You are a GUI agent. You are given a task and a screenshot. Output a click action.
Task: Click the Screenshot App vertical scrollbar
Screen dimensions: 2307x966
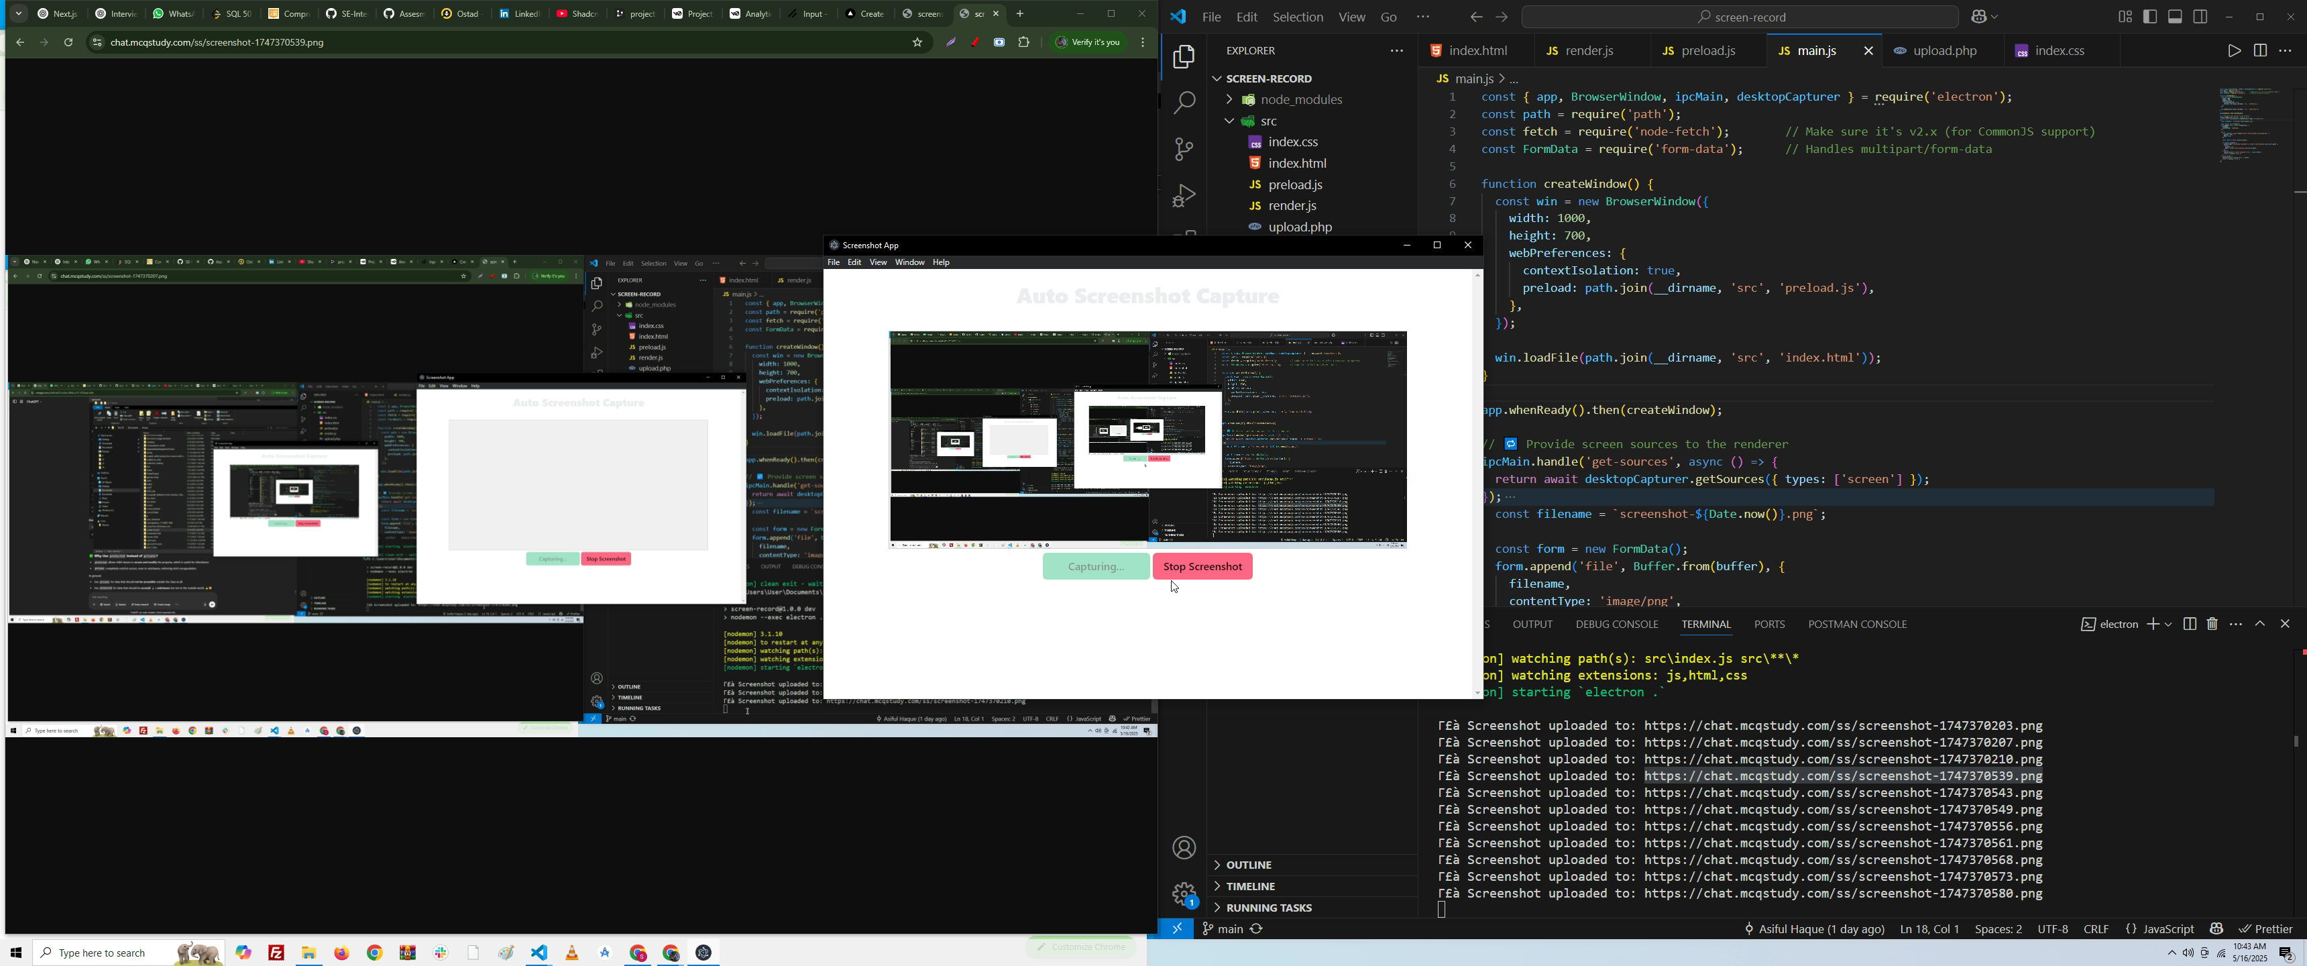point(1477,484)
